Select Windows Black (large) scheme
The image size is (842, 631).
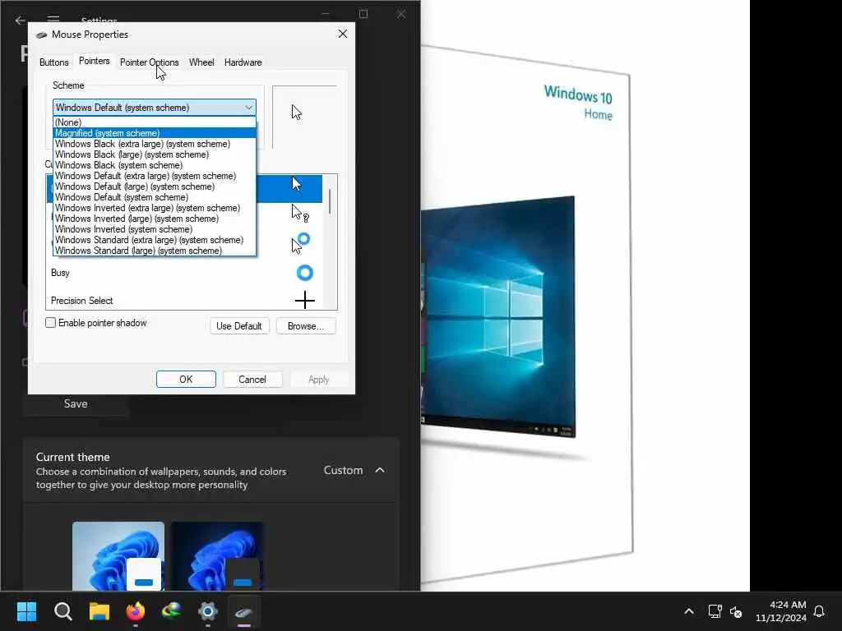tap(155, 154)
